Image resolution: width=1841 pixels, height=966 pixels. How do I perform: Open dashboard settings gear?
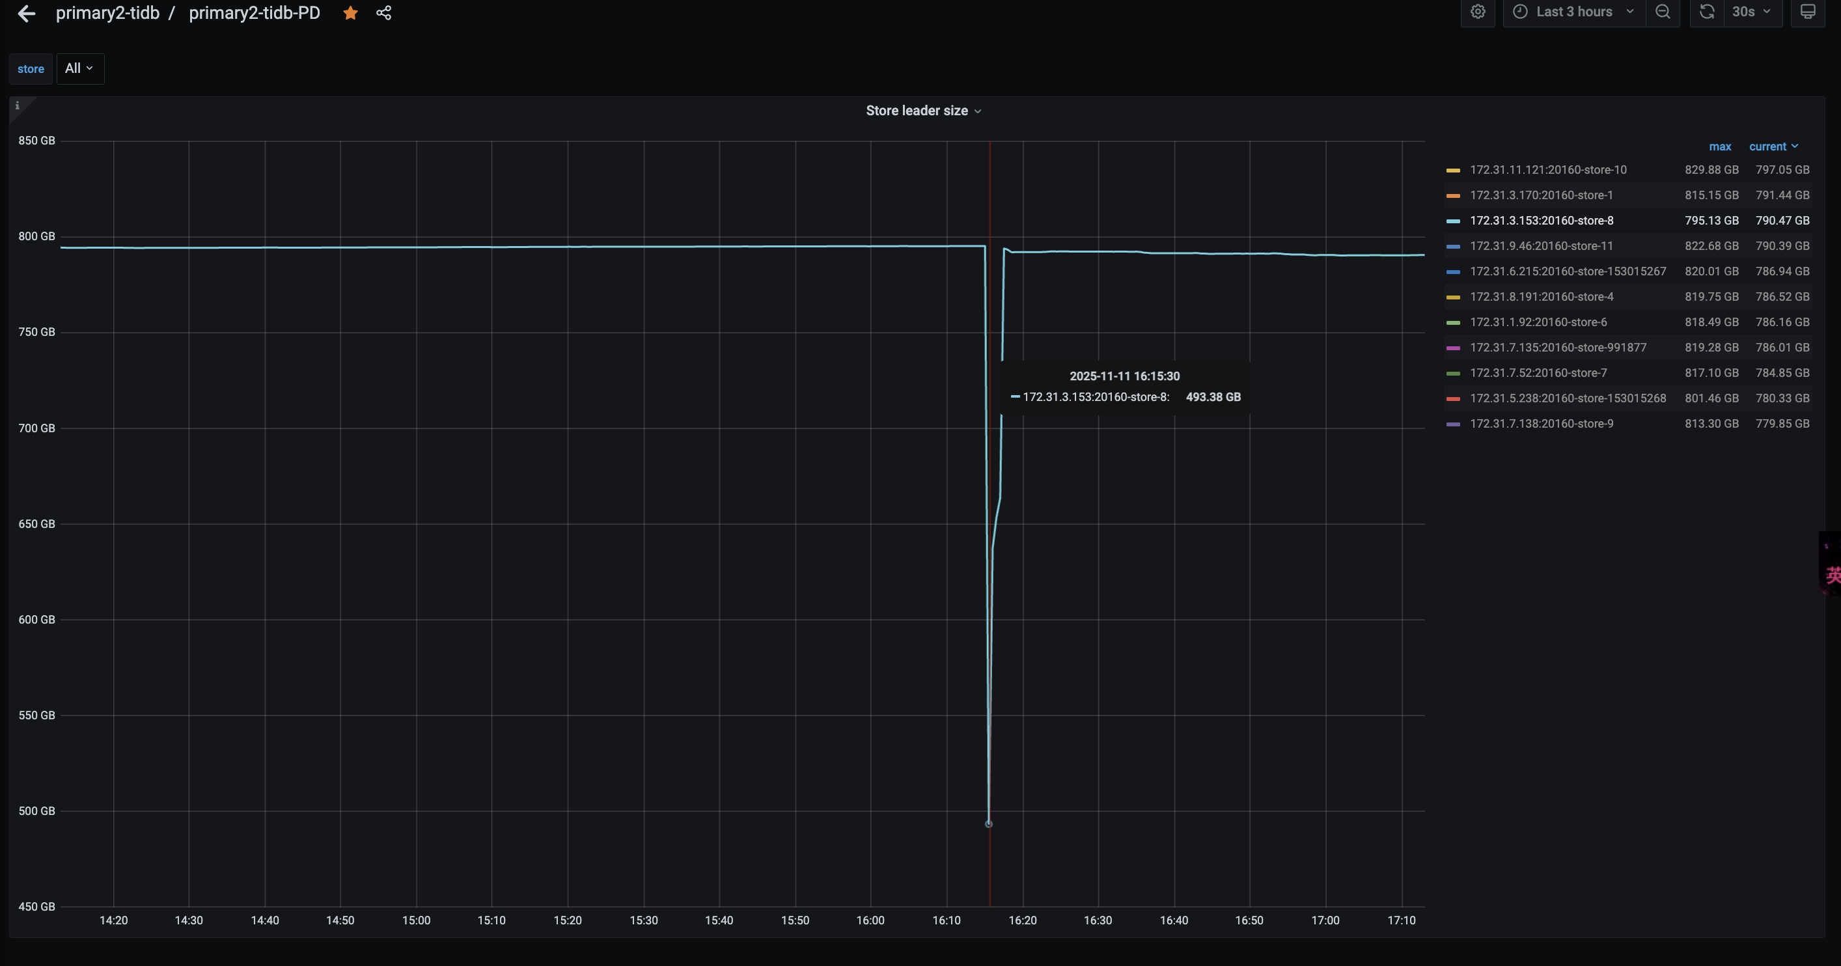coord(1477,12)
